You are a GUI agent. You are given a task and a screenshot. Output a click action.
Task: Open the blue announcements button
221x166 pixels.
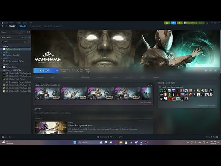(x=173, y=23)
